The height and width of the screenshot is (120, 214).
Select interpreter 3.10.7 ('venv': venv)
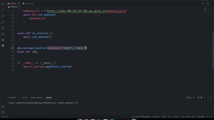click(x=188, y=117)
